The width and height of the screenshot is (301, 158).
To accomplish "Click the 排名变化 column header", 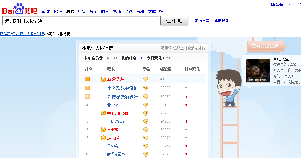I will tap(192, 69).
